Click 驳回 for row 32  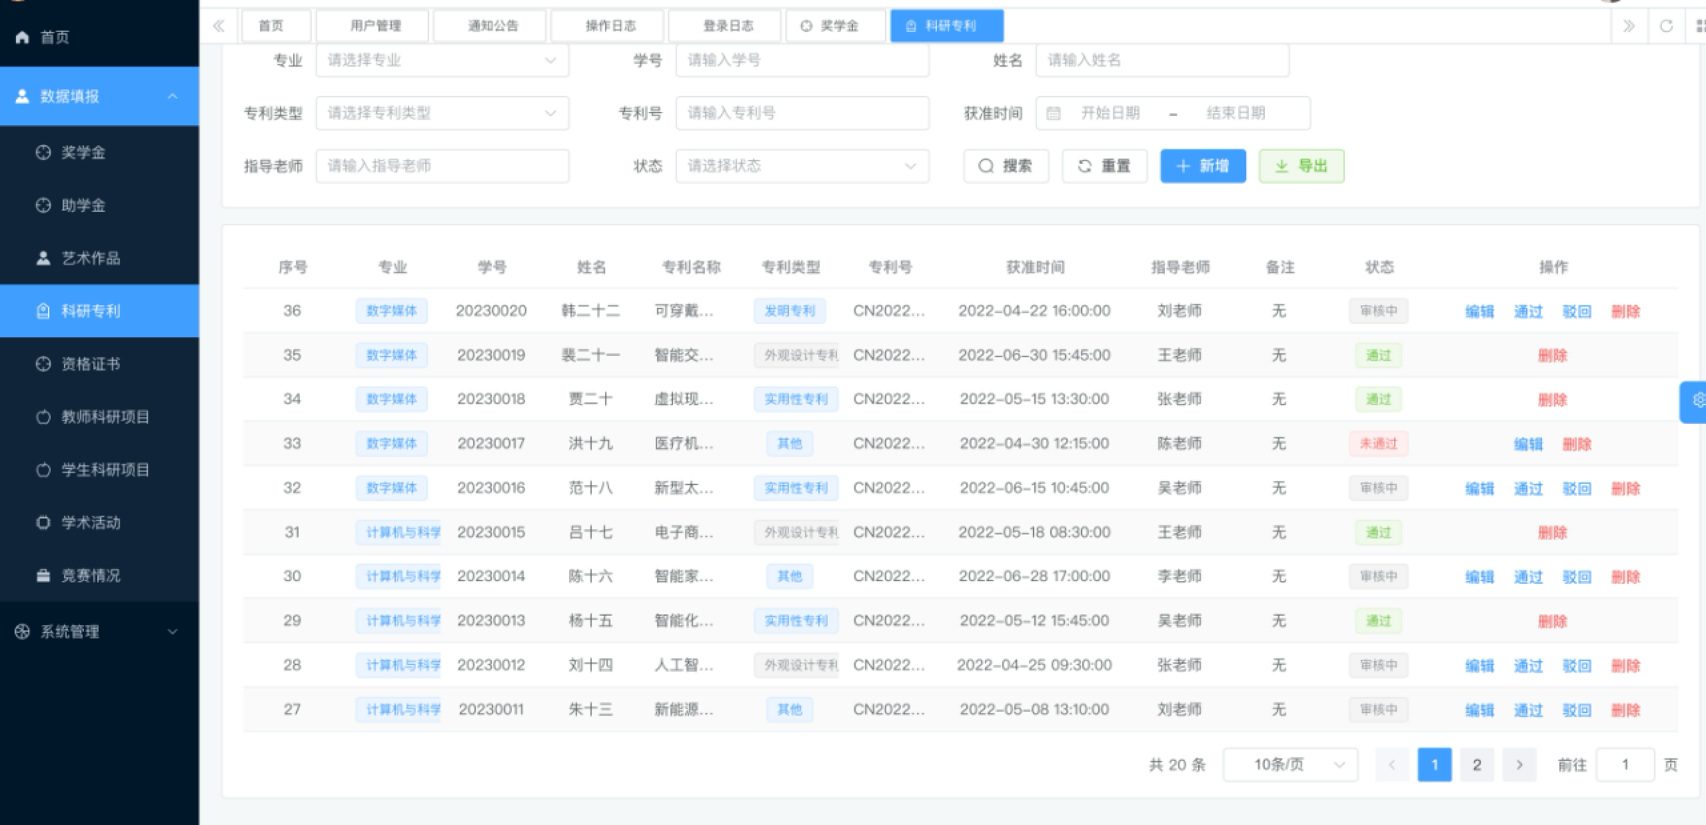[1577, 488]
